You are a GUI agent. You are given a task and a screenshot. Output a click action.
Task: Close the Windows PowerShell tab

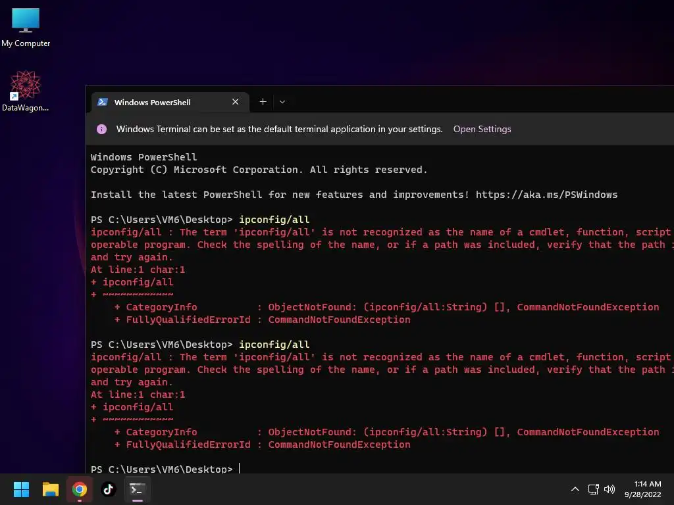(235, 102)
